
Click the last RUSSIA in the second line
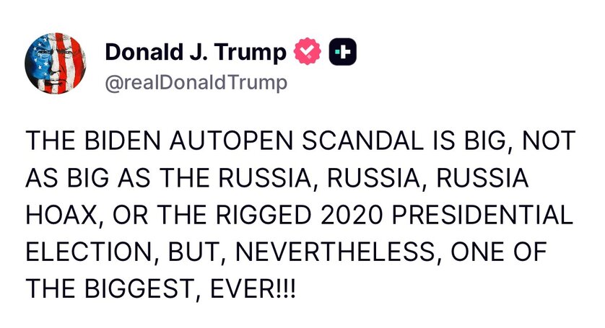482,177
